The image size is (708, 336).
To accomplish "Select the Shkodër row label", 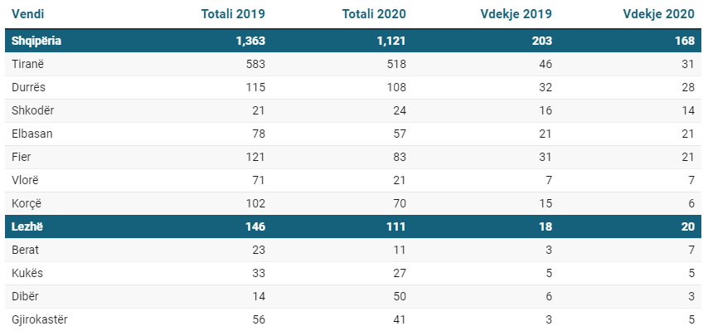I will click(33, 110).
